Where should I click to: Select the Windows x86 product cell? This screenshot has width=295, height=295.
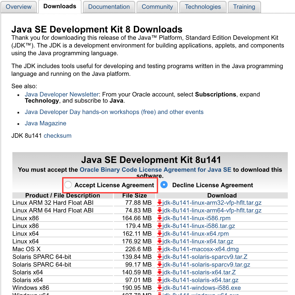pyautogui.click(x=63, y=288)
